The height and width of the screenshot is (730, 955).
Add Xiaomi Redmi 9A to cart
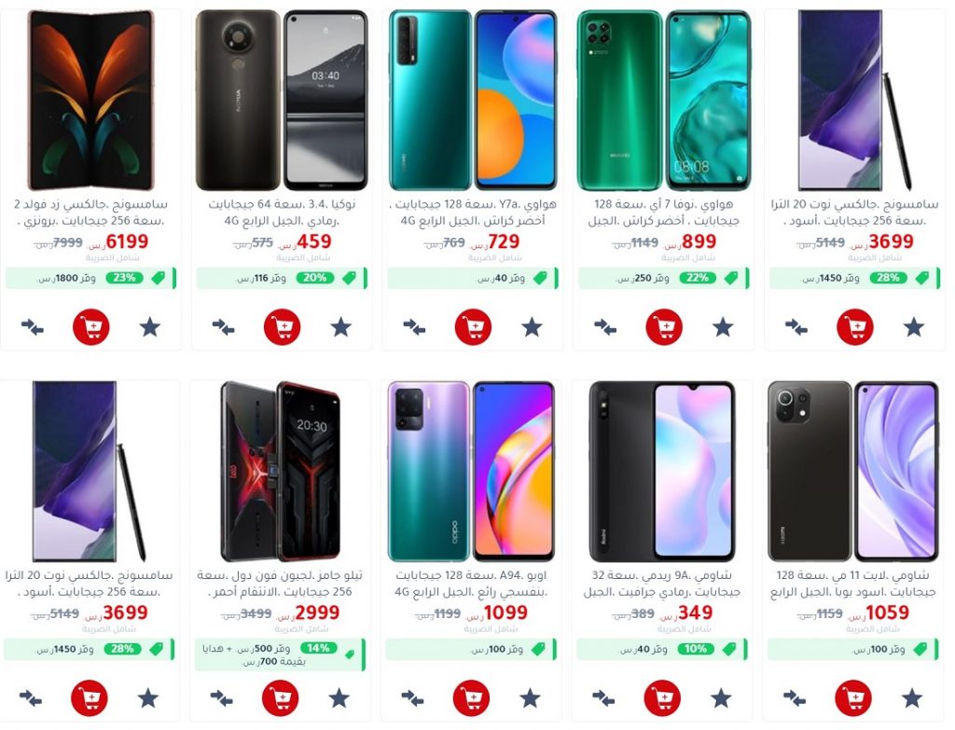tap(662, 697)
